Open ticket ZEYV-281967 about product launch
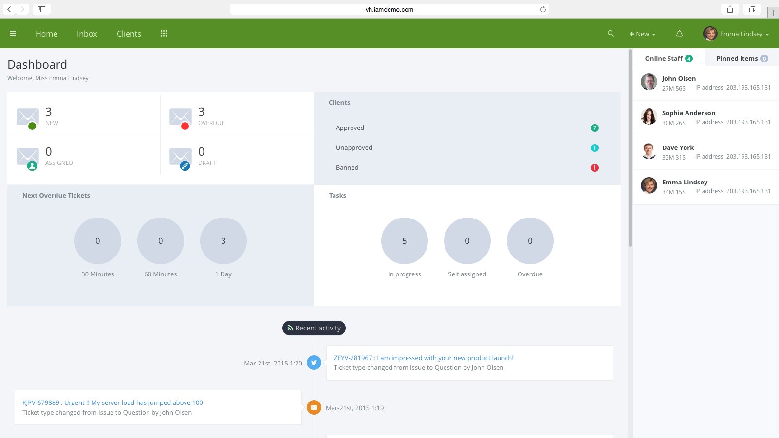Screen dimensions: 779x438 point(423,358)
